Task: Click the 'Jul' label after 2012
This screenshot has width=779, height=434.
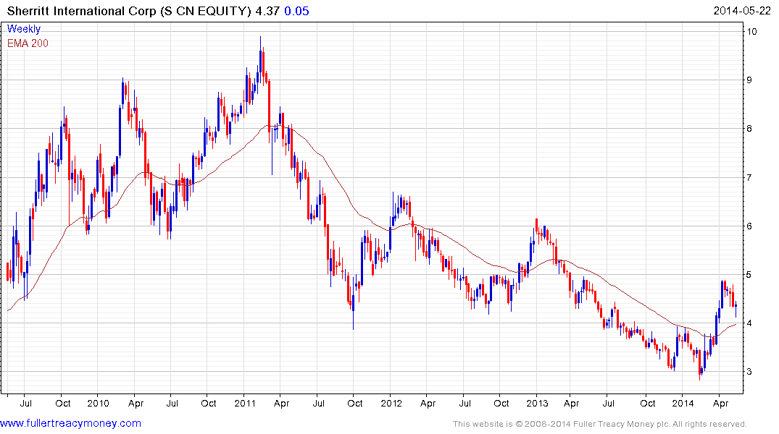Action: pyautogui.click(x=465, y=403)
